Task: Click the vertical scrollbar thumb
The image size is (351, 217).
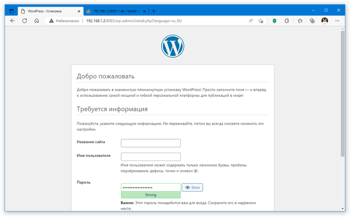Action: [x=343, y=94]
